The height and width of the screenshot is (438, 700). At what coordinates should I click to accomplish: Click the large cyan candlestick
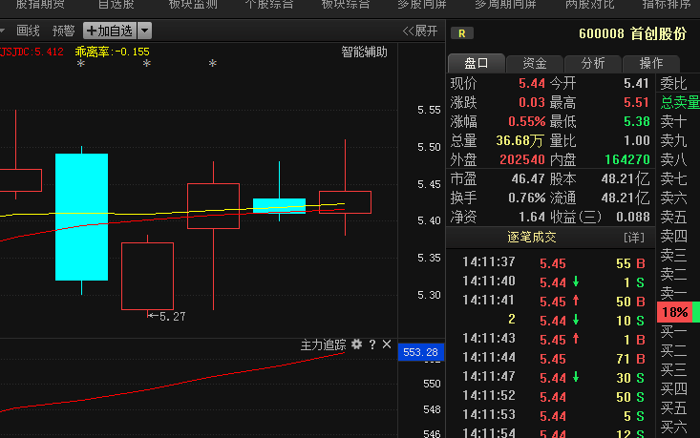[82, 217]
